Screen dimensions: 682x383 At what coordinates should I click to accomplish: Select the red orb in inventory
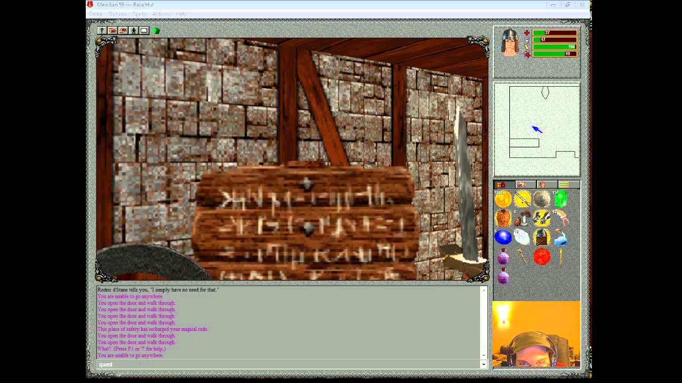tap(541, 256)
